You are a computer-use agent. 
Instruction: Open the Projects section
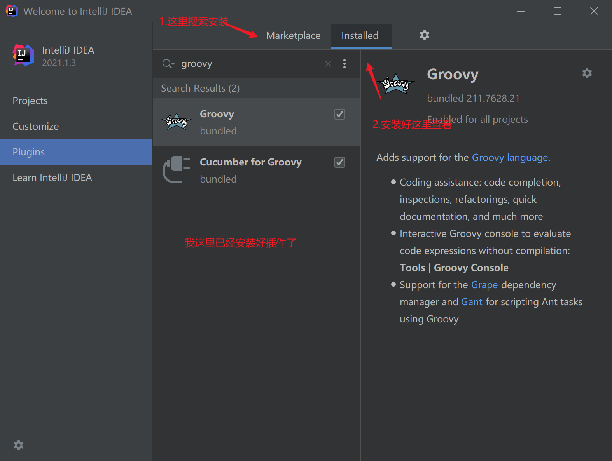tap(76, 101)
